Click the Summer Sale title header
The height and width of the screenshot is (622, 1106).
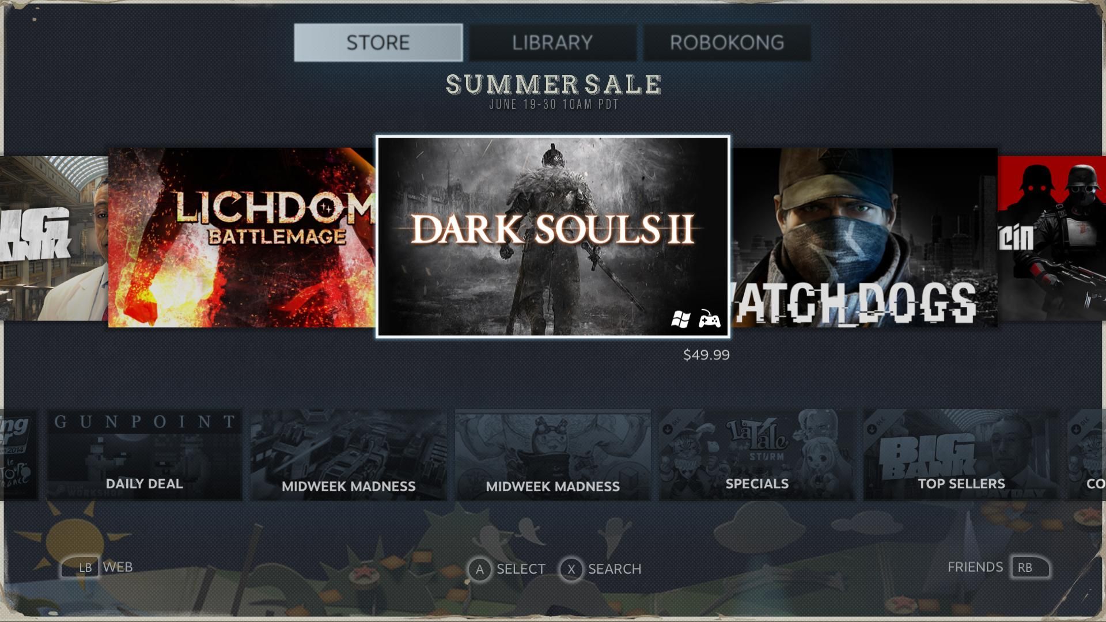click(x=554, y=85)
